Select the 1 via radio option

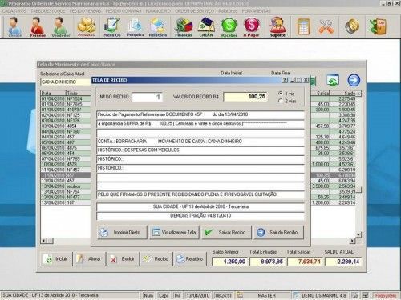pyautogui.click(x=281, y=94)
